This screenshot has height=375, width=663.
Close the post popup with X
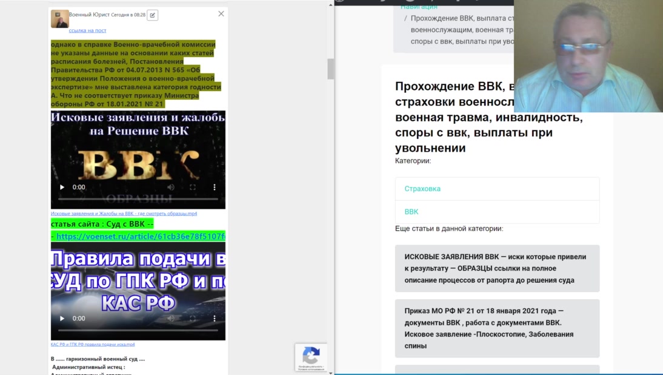221,14
